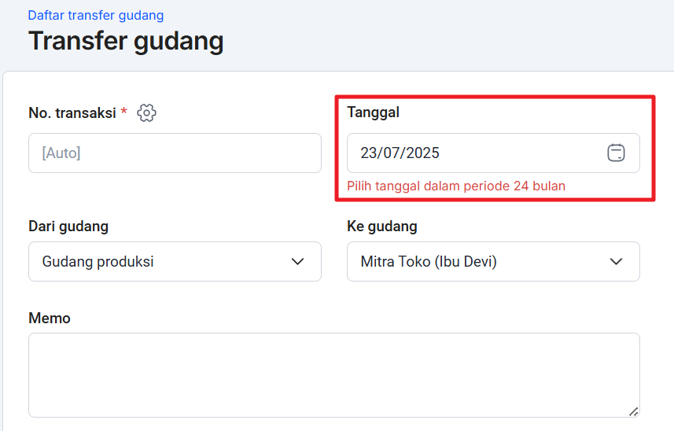The height and width of the screenshot is (431, 674).
Task: Select the 'Gudang produksi' value text
Action: pyautogui.click(x=98, y=261)
